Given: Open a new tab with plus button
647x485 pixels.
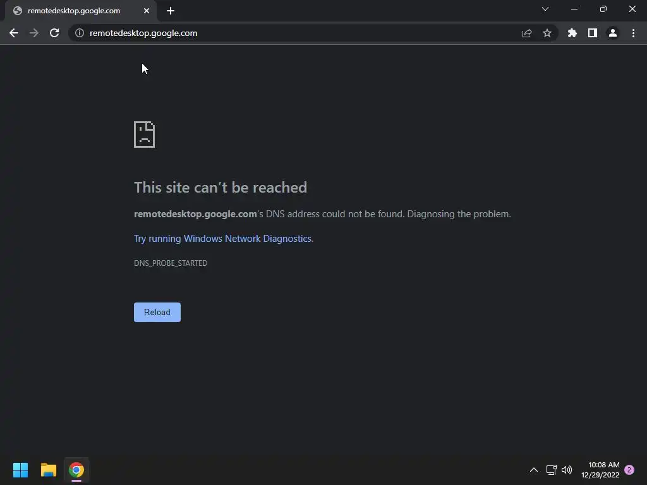Looking at the screenshot, I should click(x=171, y=11).
